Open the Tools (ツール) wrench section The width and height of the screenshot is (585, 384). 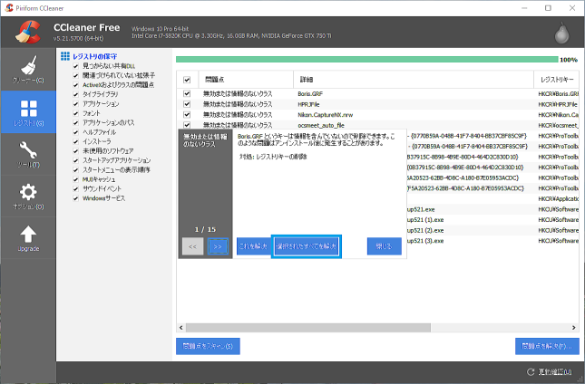coord(27,154)
